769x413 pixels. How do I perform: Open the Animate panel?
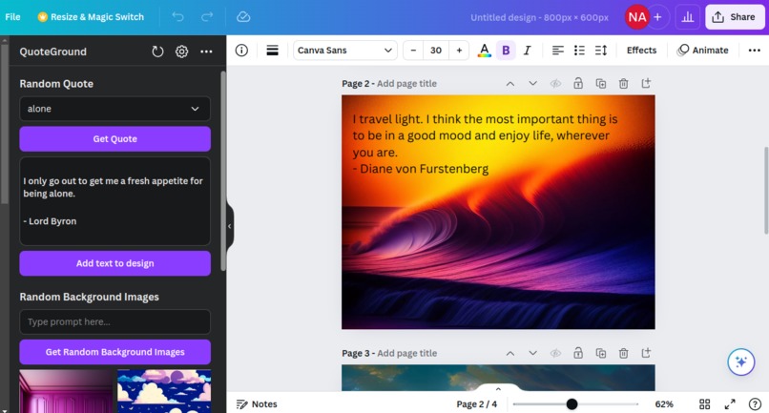[x=702, y=50]
